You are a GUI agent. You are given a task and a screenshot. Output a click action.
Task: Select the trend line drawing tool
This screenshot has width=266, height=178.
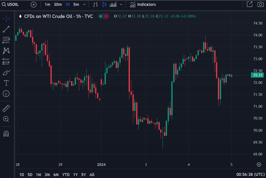6,29
